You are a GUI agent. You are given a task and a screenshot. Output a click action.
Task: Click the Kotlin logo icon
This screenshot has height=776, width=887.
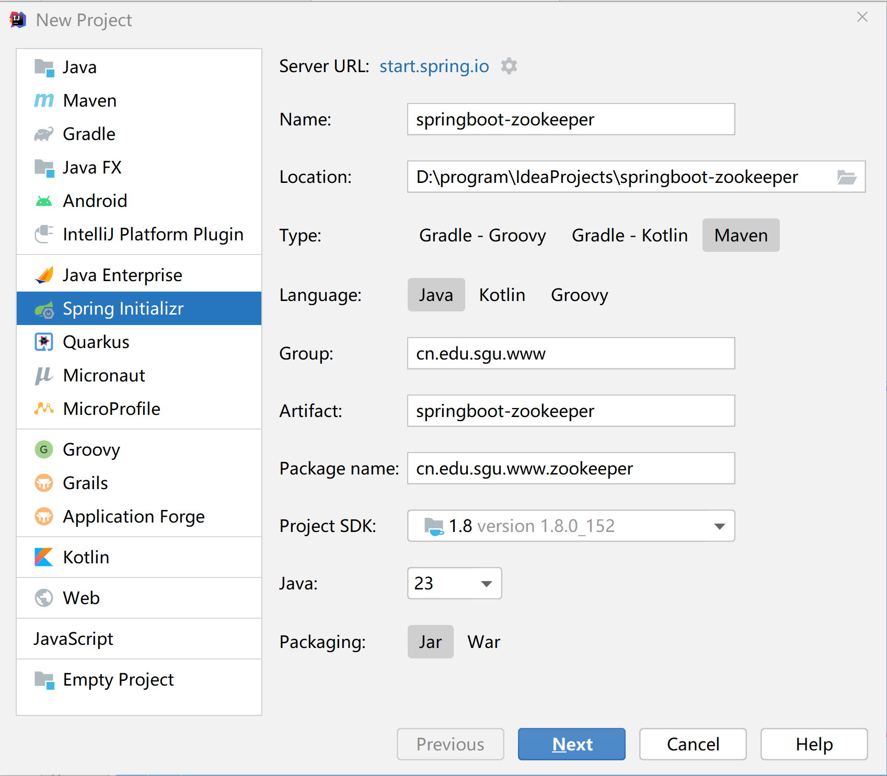tap(44, 557)
